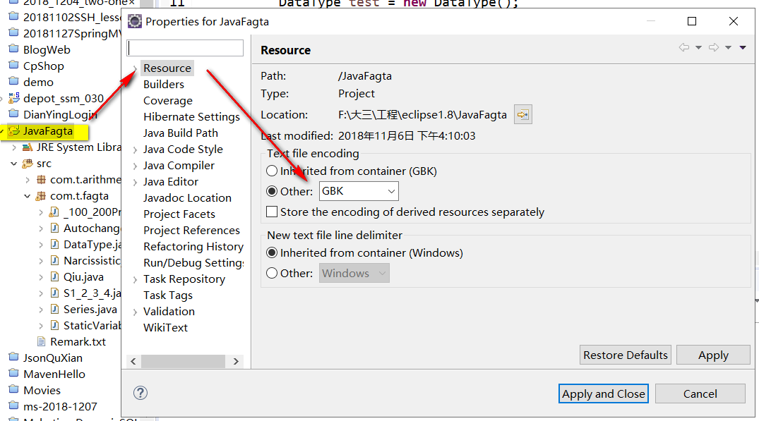Click the Apply button
Screen dimensions: 759x421
point(714,355)
